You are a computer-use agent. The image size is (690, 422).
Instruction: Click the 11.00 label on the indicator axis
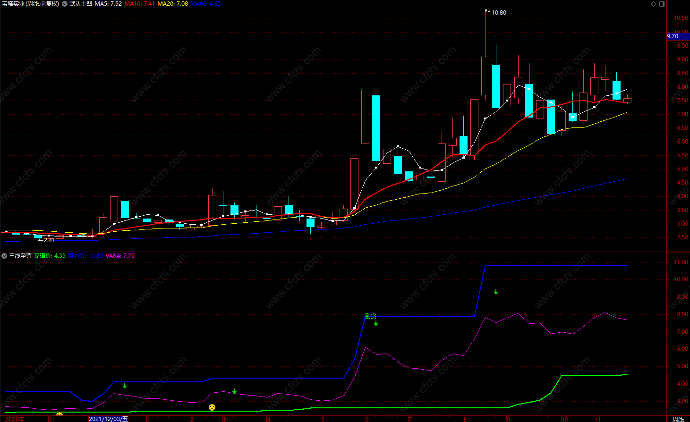(681, 262)
